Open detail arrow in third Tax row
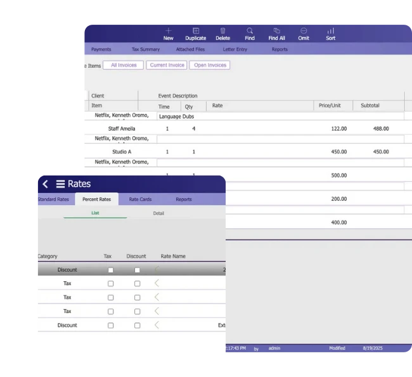 point(157,311)
